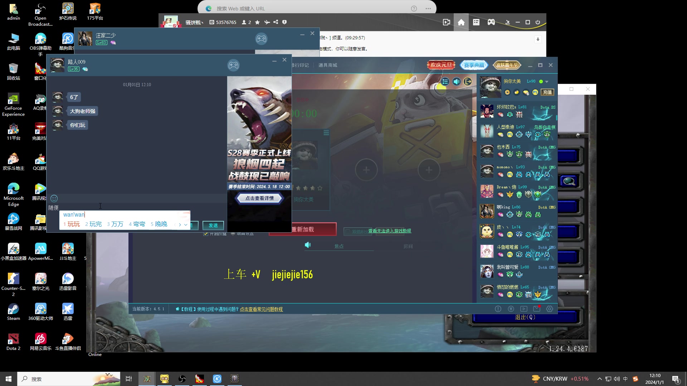Select friend 人型泰迪 in list

(517, 131)
